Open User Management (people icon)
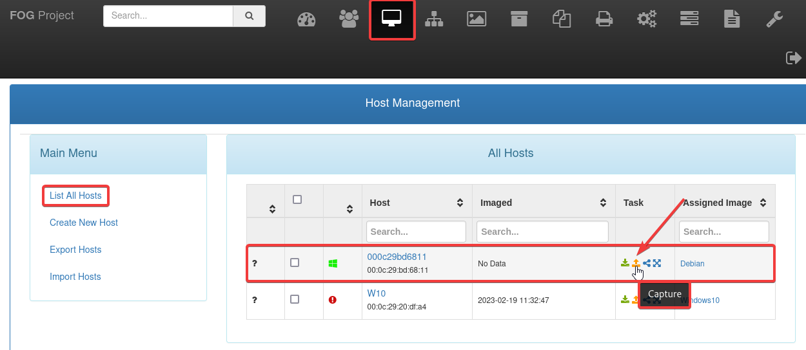Viewport: 806px width, 350px height. pos(349,19)
